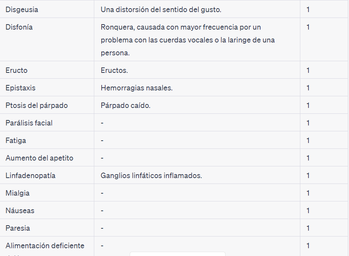
Task: Select the Parálisis facial row
Action: pyautogui.click(x=174, y=122)
